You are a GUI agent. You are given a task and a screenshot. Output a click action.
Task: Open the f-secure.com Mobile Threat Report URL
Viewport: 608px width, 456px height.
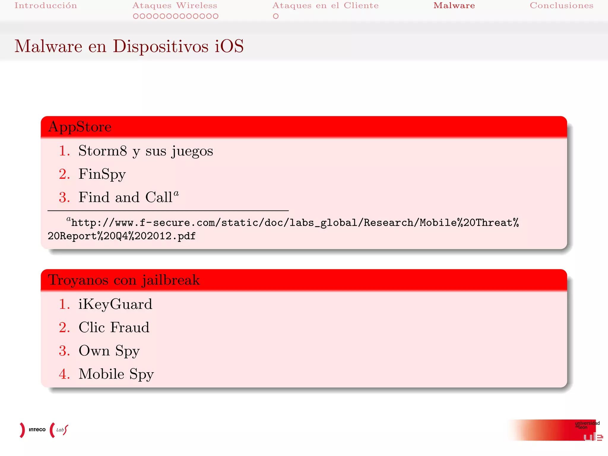point(283,229)
